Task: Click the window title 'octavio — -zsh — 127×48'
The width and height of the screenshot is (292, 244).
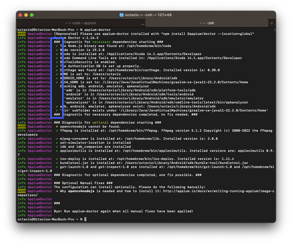Action: point(148,15)
